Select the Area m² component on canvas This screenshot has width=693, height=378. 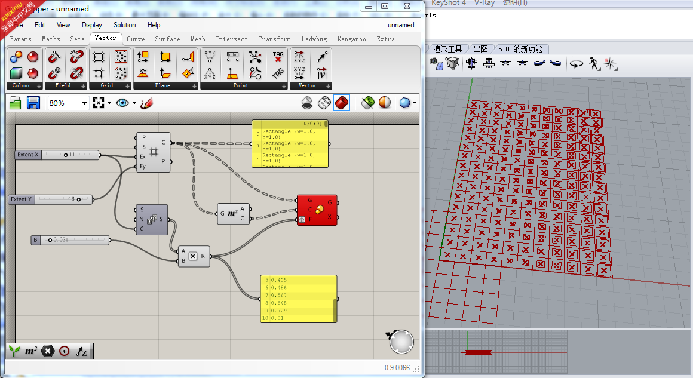(x=234, y=214)
